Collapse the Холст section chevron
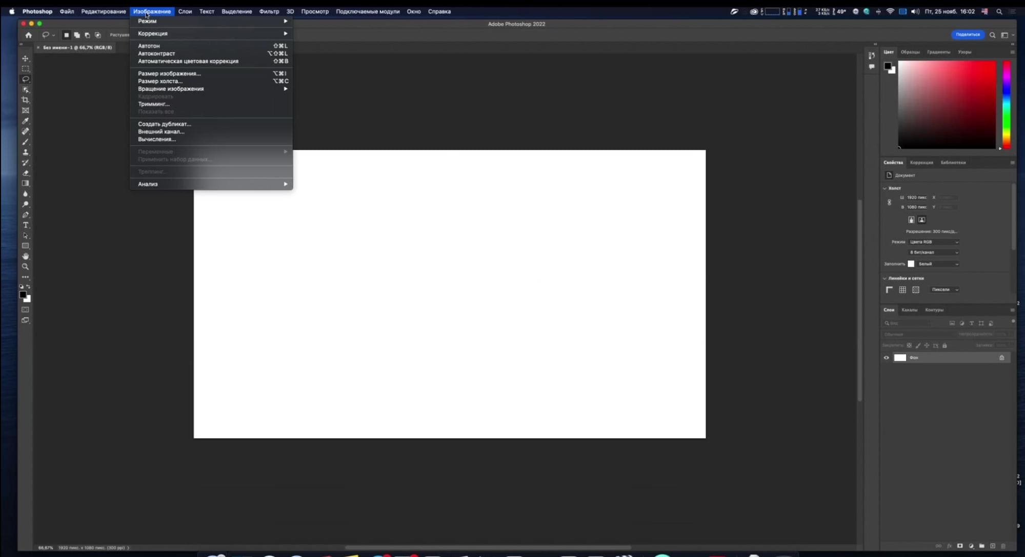 coord(885,188)
